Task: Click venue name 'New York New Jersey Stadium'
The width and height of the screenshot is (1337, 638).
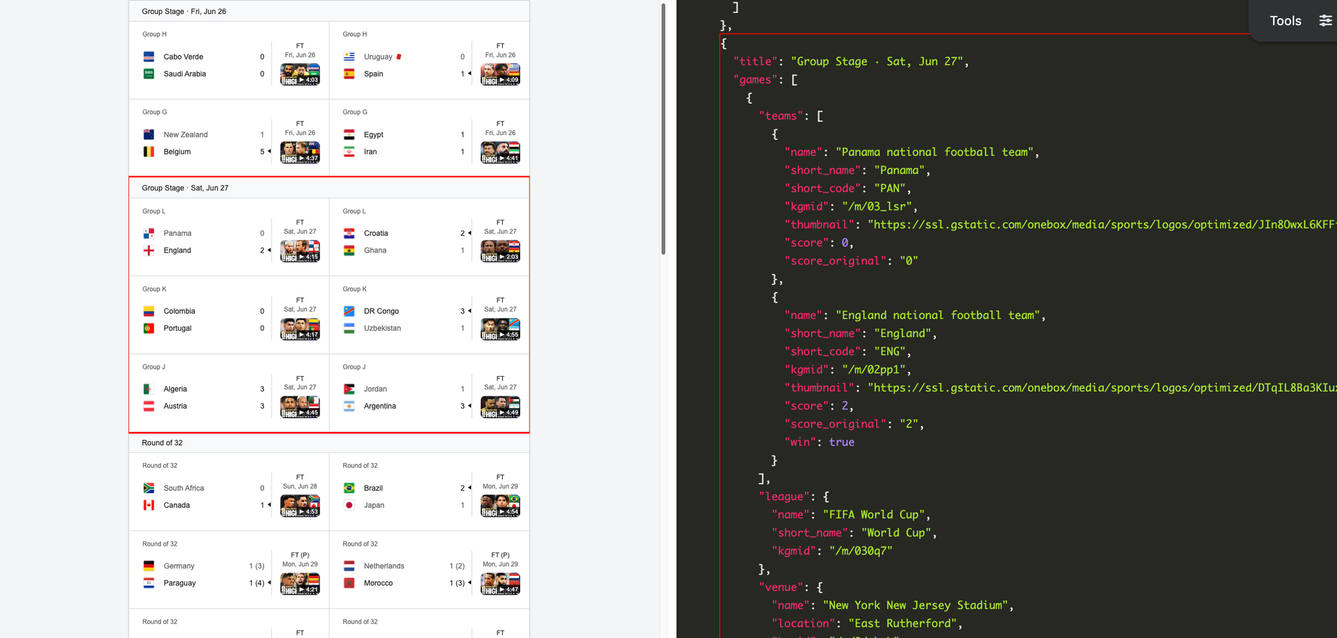Action: (915, 605)
